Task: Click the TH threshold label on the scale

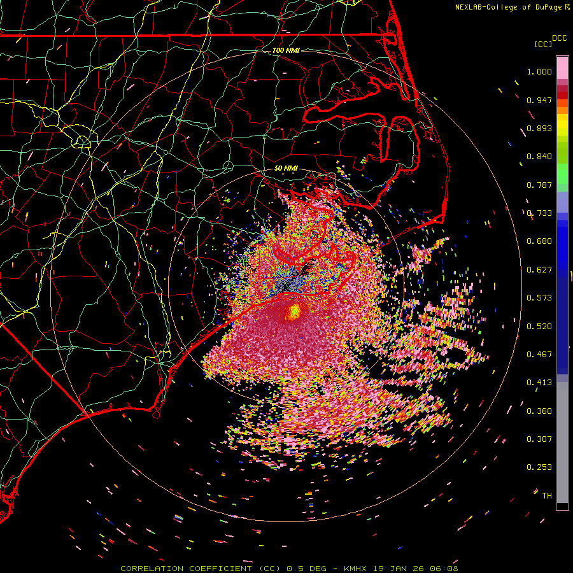Action: (x=547, y=496)
